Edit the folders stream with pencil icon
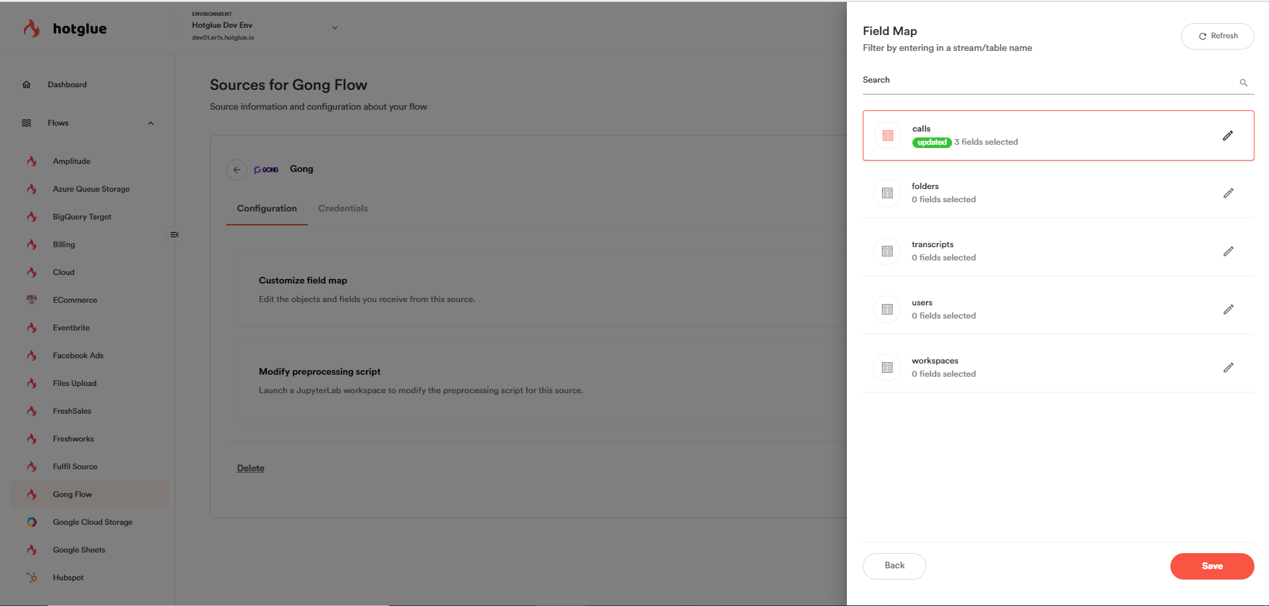The width and height of the screenshot is (1269, 606). point(1228,193)
